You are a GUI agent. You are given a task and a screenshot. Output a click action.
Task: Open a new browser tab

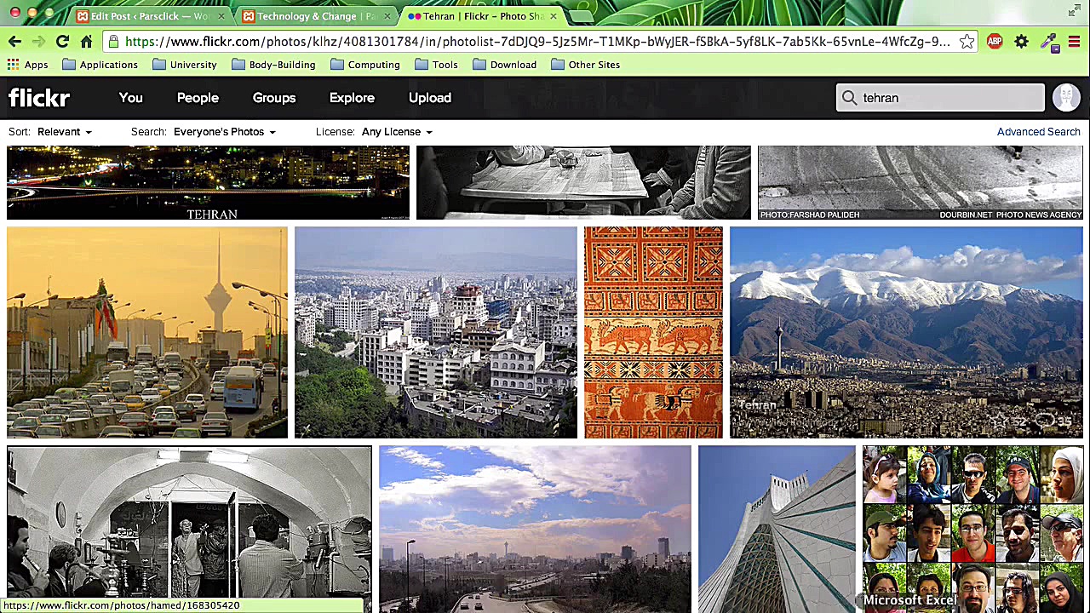click(x=582, y=16)
